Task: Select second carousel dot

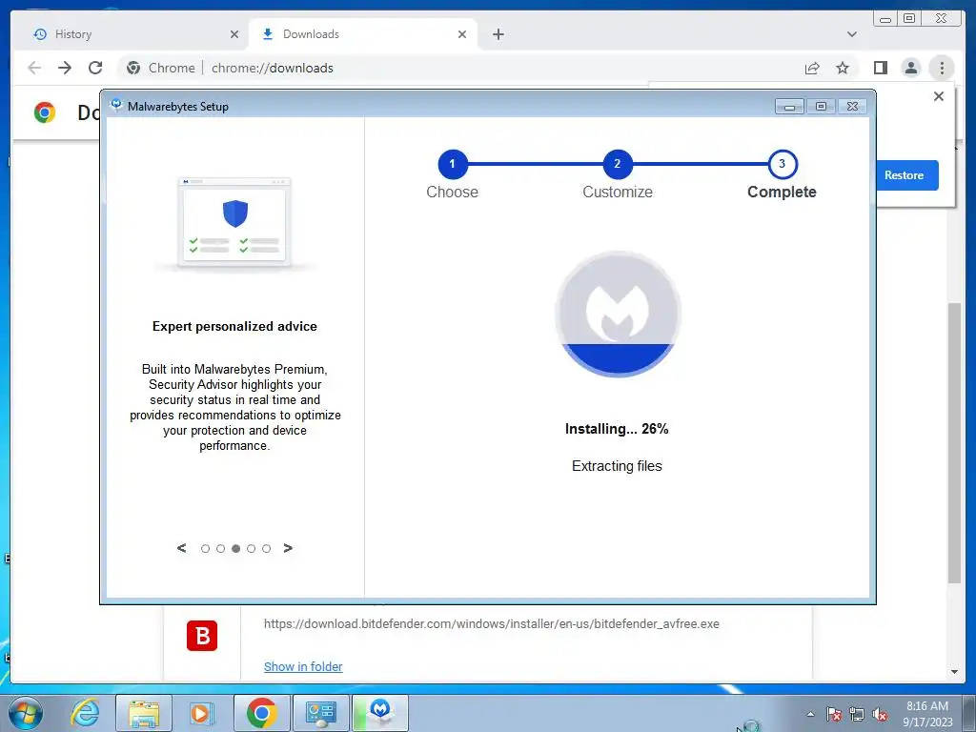Action: pyautogui.click(x=220, y=548)
